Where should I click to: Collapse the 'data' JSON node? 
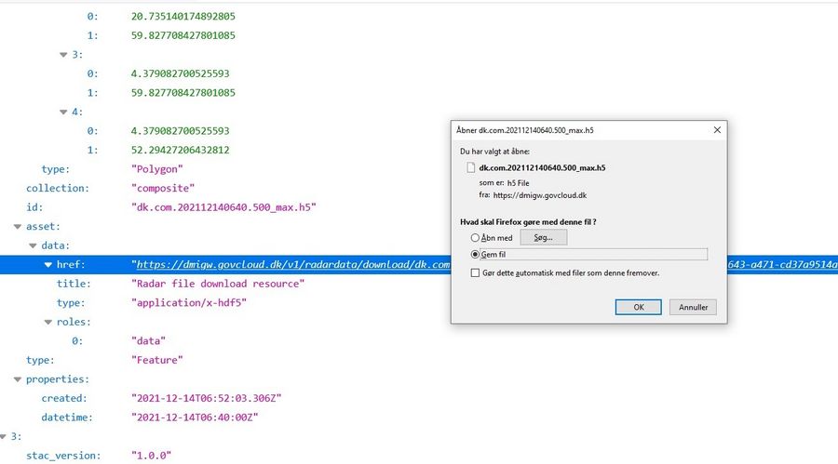(33, 245)
